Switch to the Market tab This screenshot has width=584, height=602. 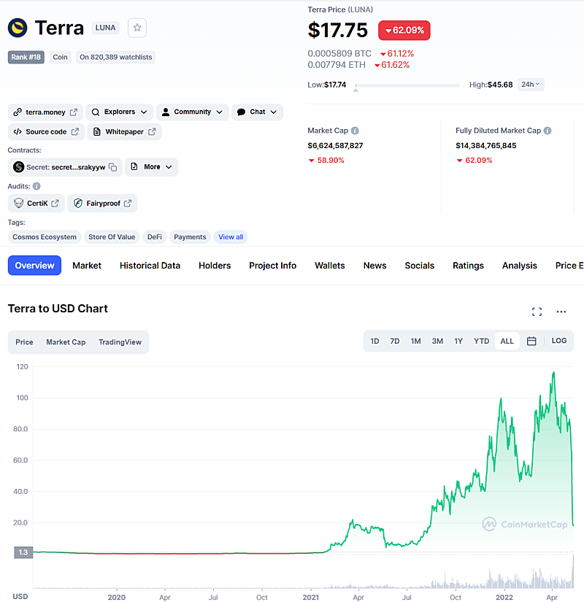point(87,266)
